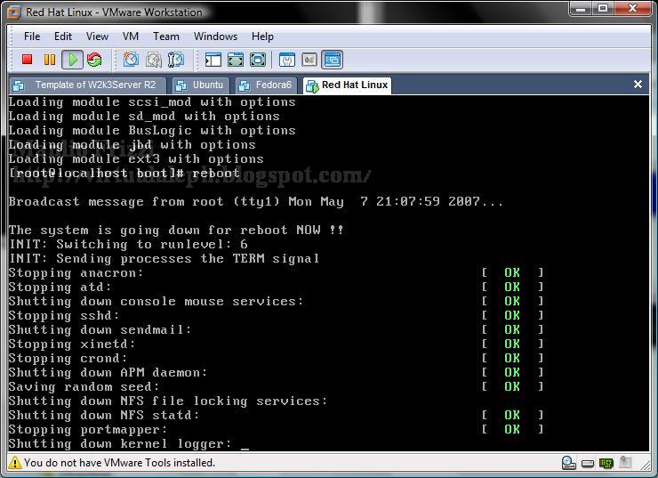Click the 'INIT: Switching to runlevel: 6' line
The width and height of the screenshot is (658, 478).
click(x=128, y=245)
